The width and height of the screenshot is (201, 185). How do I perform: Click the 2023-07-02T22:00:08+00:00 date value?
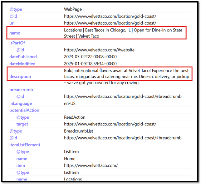click(x=90, y=57)
